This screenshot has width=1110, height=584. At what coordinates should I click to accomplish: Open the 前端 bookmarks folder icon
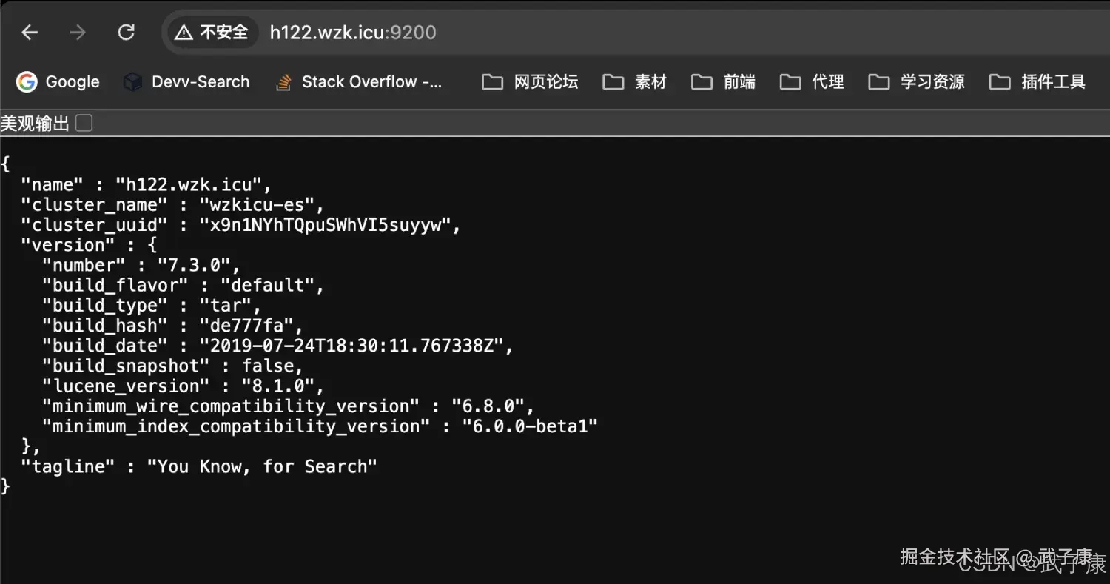pos(702,81)
